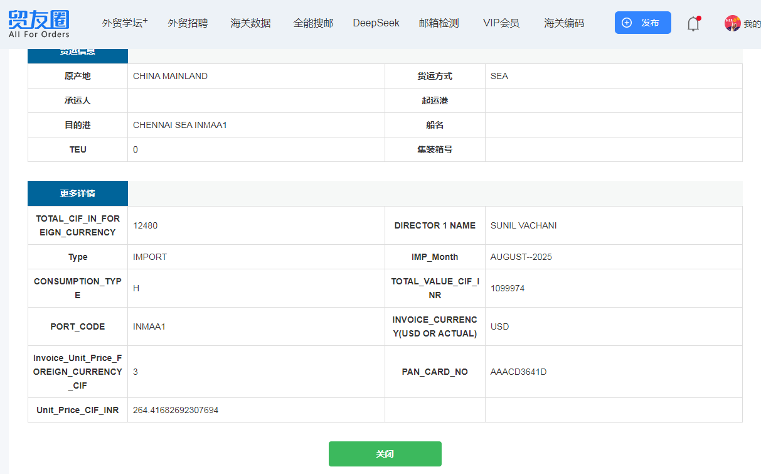
Task: Open the VIP会员 membership page
Action: (x=501, y=23)
